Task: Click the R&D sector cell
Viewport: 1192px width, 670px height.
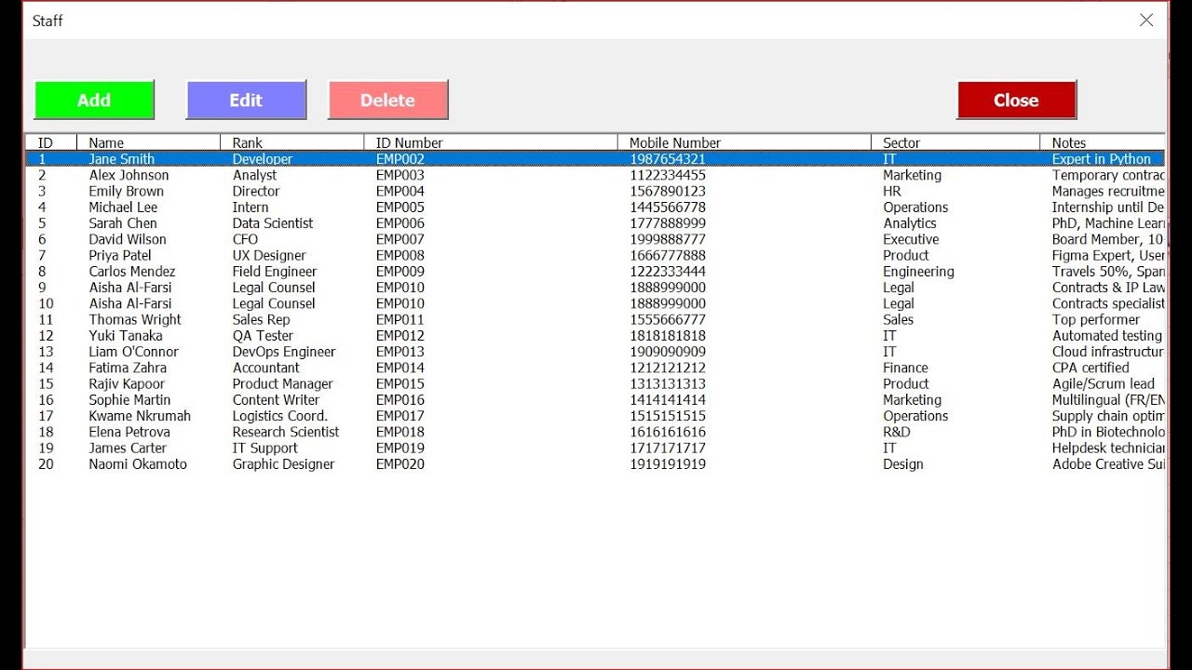Action: pyautogui.click(x=897, y=432)
